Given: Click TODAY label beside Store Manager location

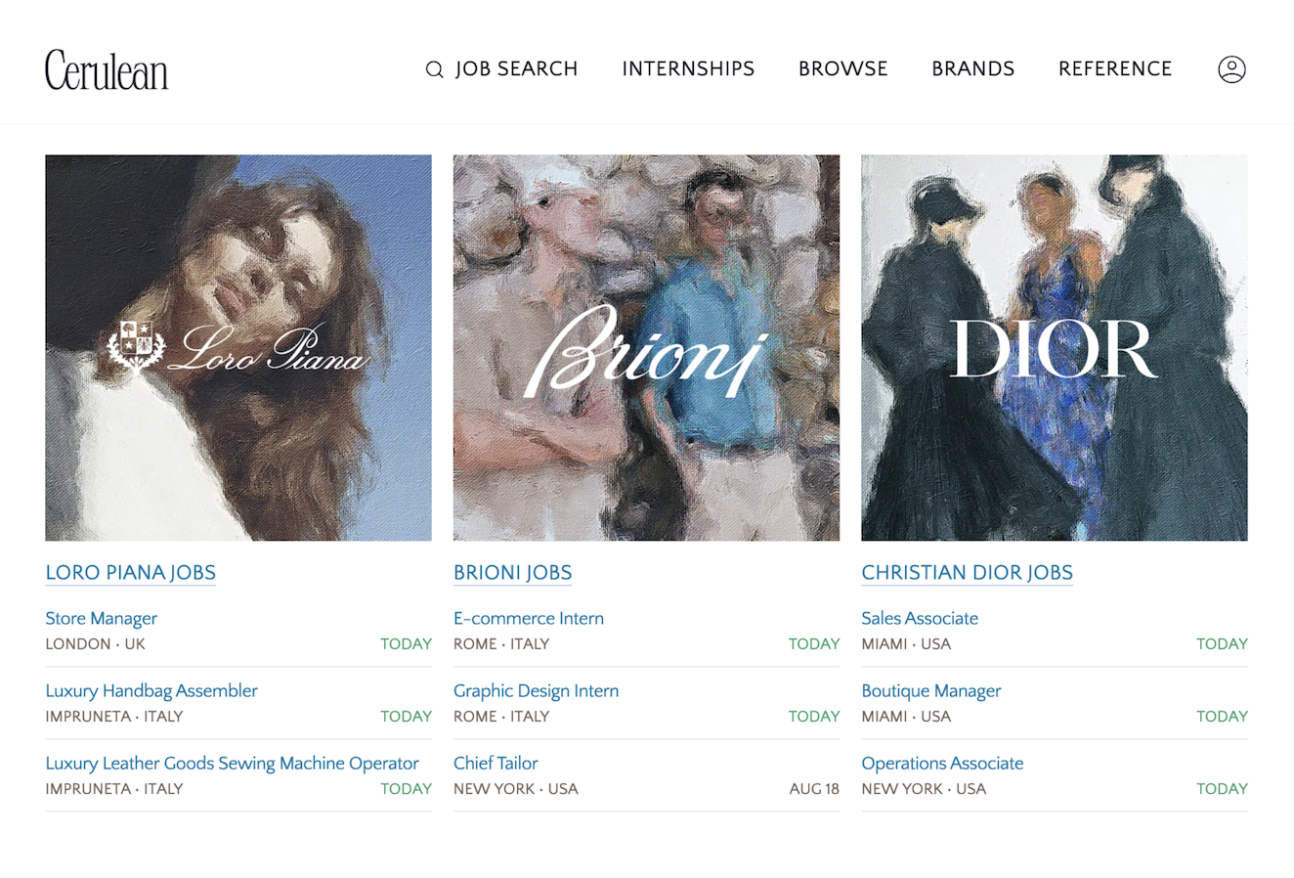Looking at the screenshot, I should (406, 643).
